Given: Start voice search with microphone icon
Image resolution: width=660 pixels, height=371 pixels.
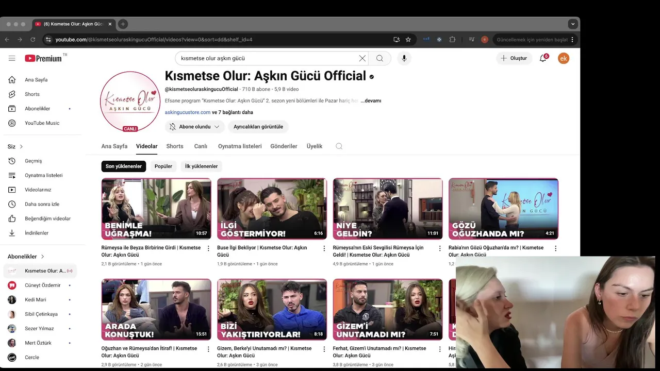Looking at the screenshot, I should [404, 58].
